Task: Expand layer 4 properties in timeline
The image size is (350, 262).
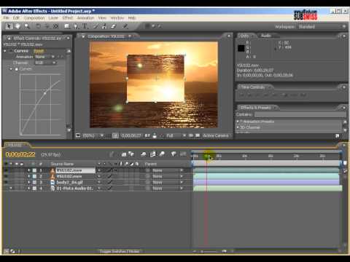Action: coord(29,188)
